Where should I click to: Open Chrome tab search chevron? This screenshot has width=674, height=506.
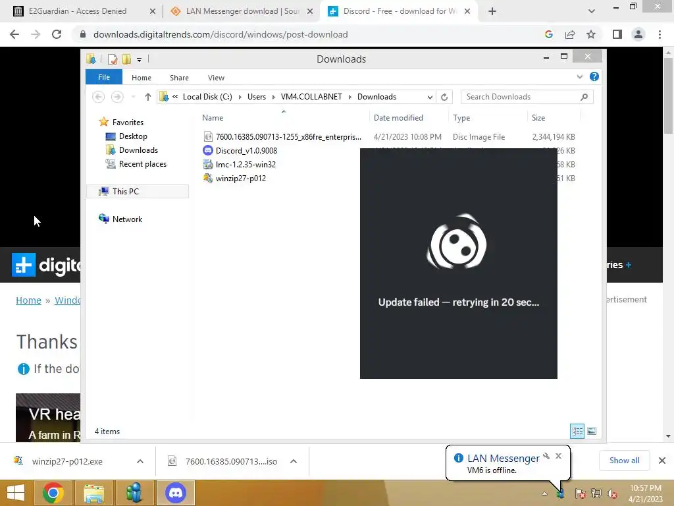pos(592,11)
